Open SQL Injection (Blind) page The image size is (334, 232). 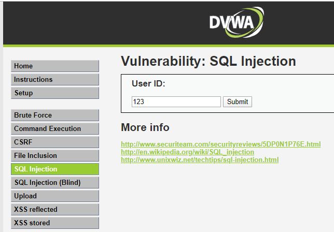[54, 183]
